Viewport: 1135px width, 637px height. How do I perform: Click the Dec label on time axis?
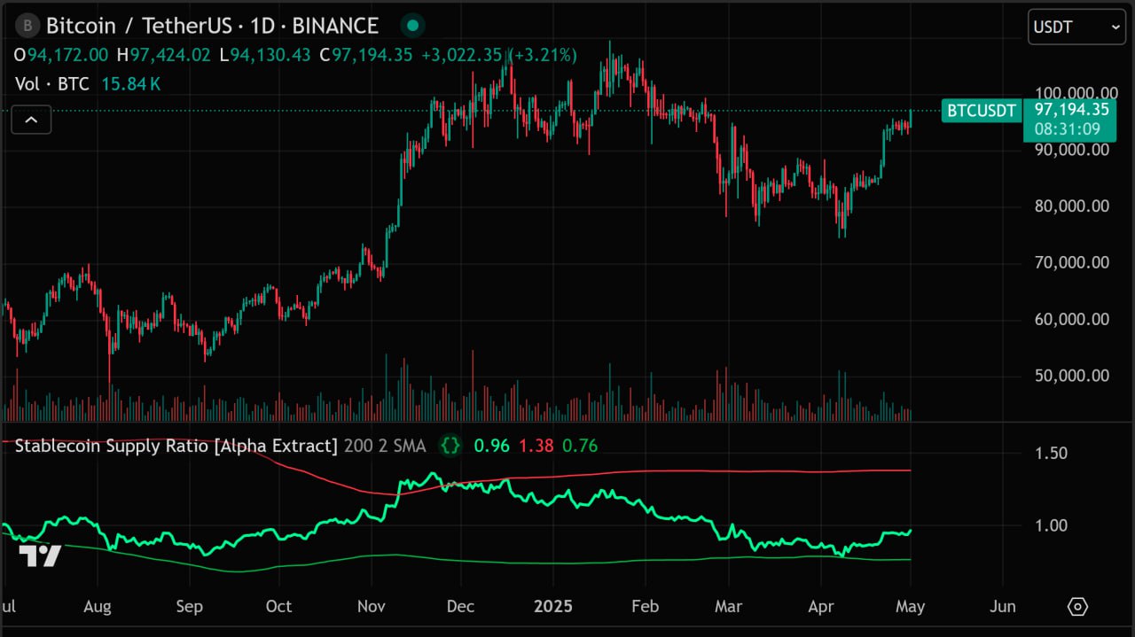460,607
